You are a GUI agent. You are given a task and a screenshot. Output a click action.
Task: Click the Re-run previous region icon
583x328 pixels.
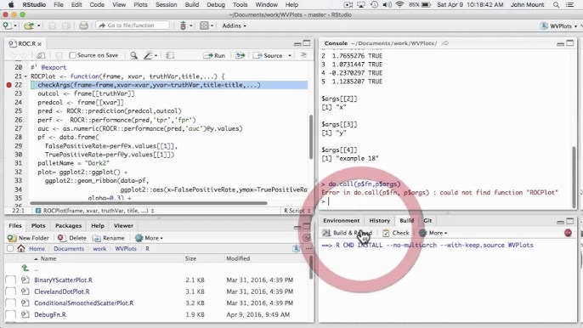241,55
